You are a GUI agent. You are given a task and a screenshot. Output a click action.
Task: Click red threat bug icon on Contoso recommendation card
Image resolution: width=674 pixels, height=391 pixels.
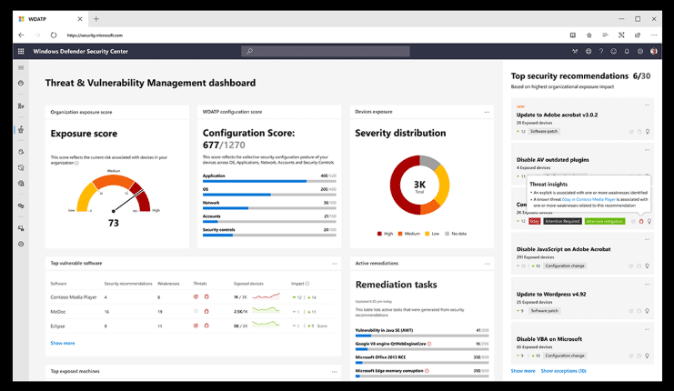641,221
